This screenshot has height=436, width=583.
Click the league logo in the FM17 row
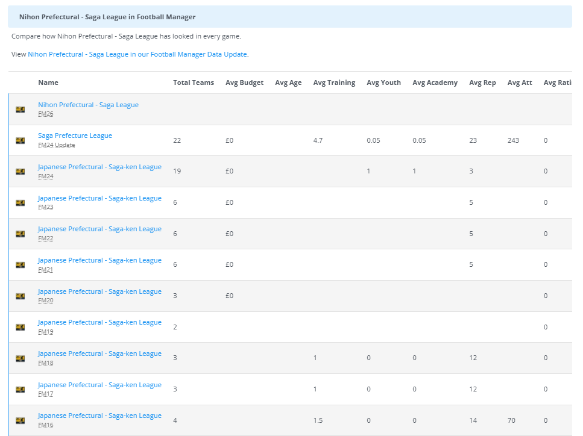[x=20, y=390]
